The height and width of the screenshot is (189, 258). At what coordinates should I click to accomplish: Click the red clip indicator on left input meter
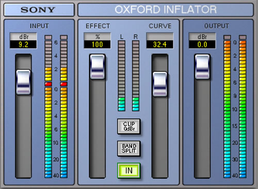pos(49,84)
